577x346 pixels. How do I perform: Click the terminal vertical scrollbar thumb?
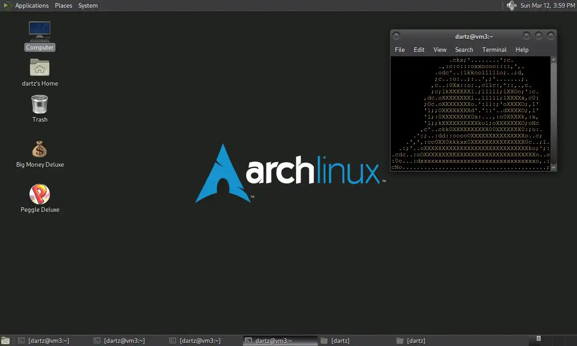coord(554,114)
